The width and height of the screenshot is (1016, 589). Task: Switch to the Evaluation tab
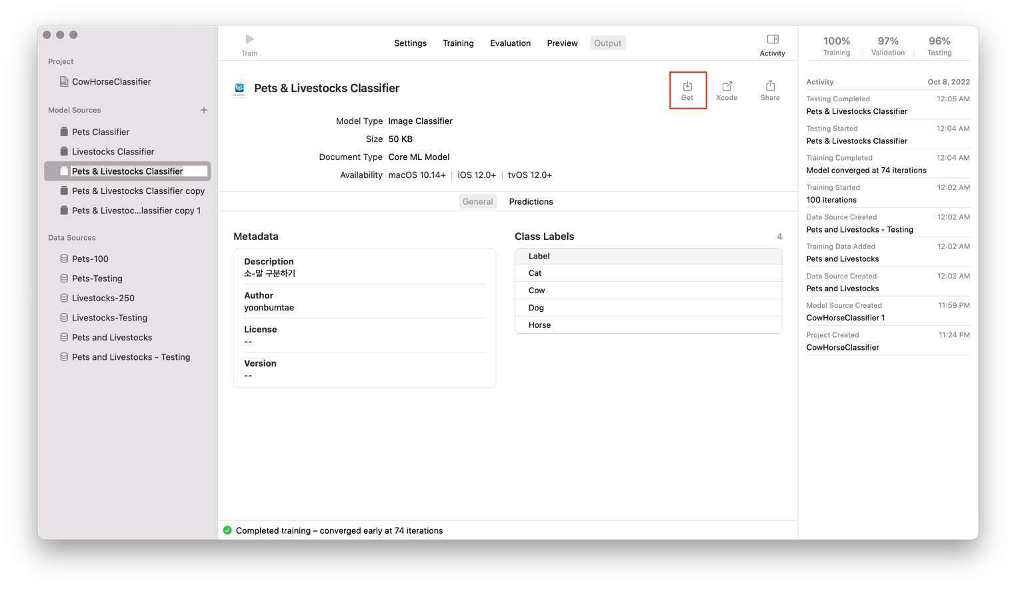coord(510,43)
